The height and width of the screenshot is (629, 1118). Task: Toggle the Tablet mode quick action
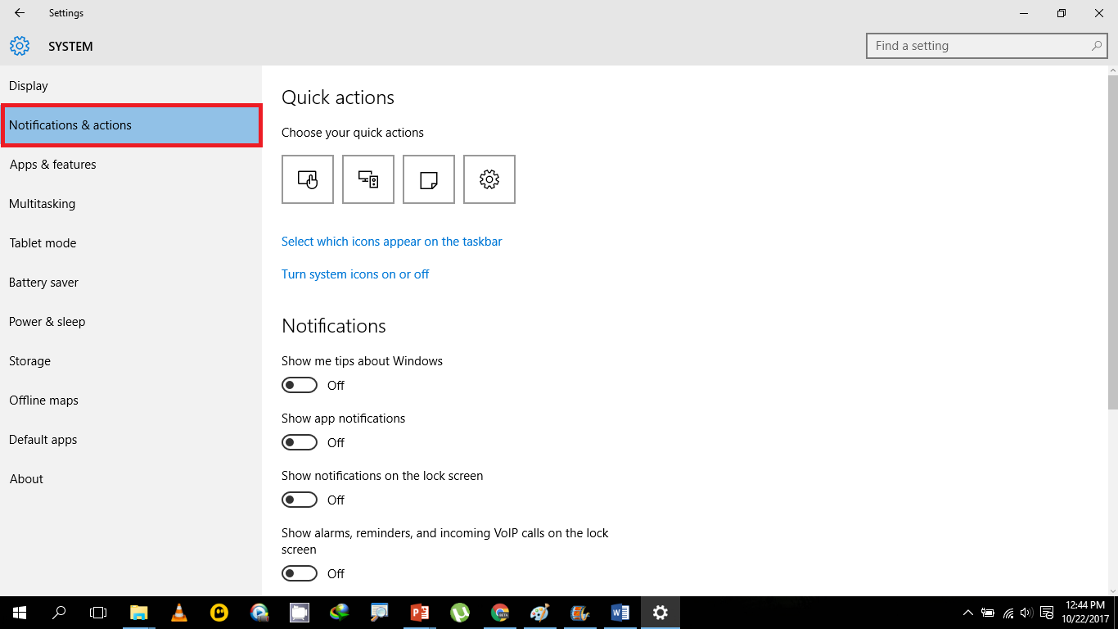(307, 179)
